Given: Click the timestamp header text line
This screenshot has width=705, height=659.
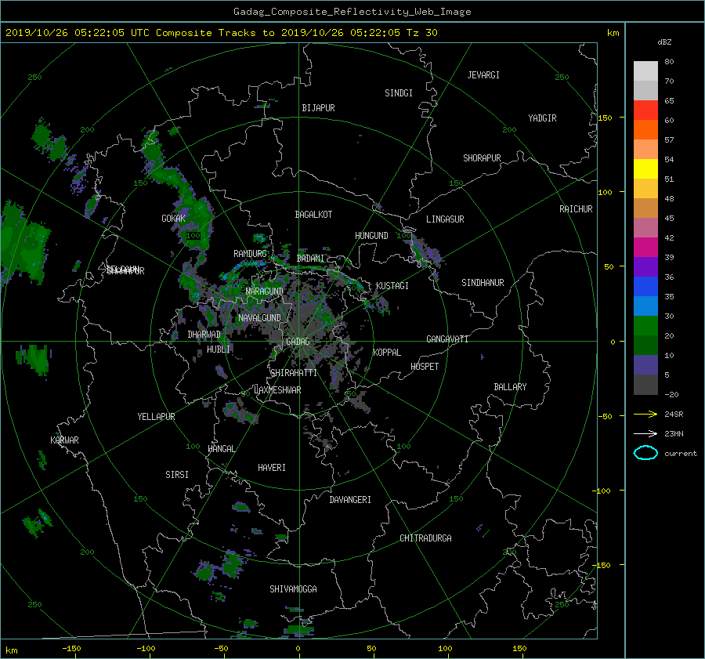Looking at the screenshot, I should (221, 33).
